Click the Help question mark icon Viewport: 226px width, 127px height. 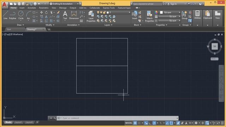200,4
